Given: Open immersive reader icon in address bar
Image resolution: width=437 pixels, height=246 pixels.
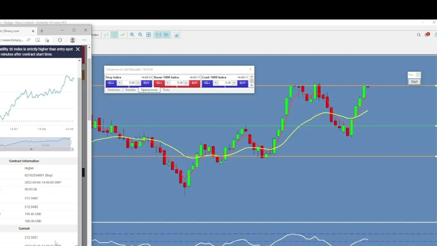Looking at the screenshot, I should [x=38, y=40].
